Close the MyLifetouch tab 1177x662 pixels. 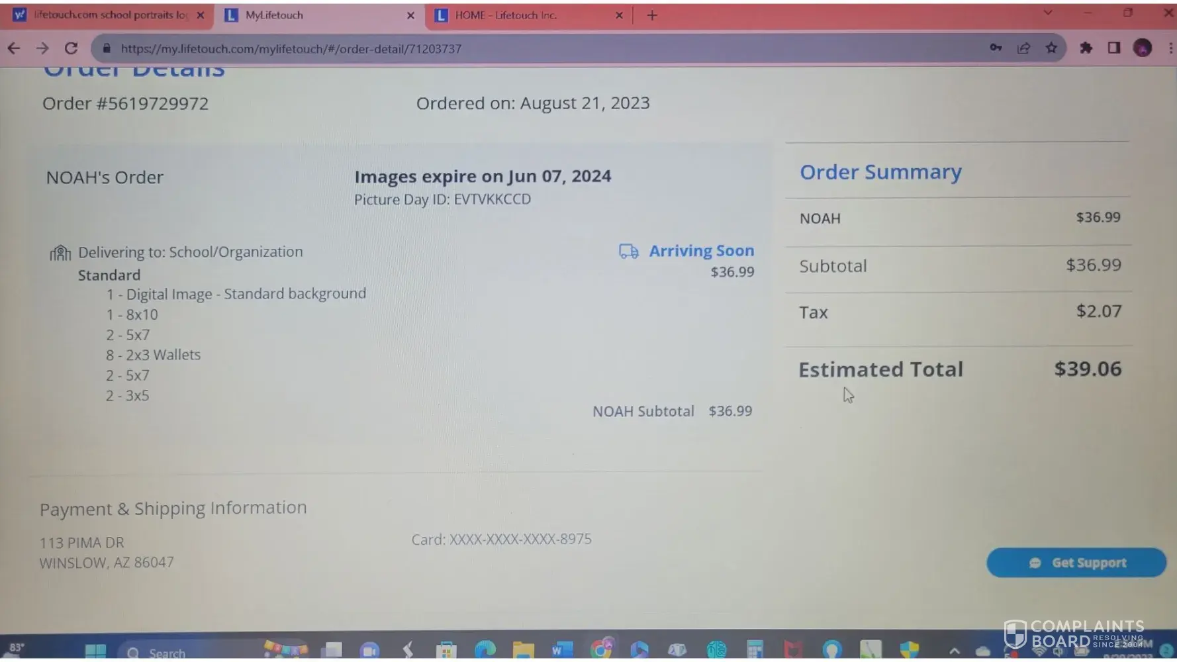tap(410, 15)
